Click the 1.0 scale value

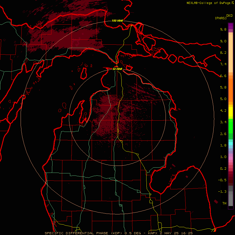223,157
